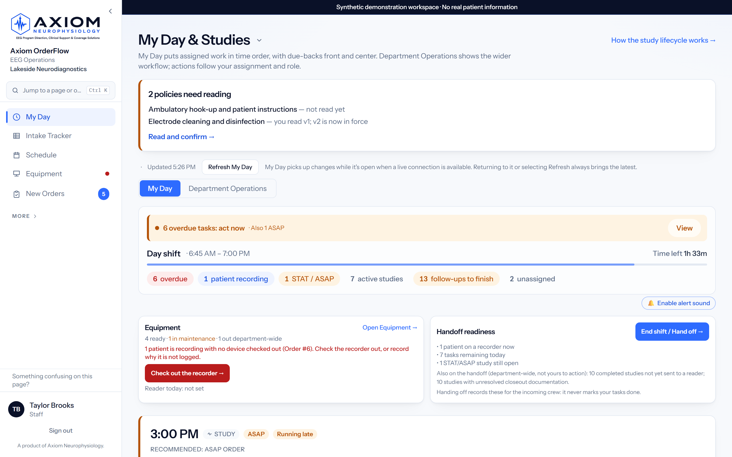Click 1 in maintenance equipment status

(x=192, y=338)
